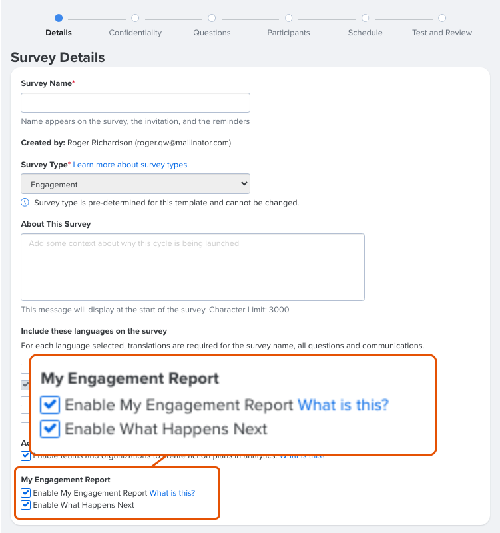The height and width of the screenshot is (533, 500).
Task: Click the Test and Review step circle
Action: point(442,18)
